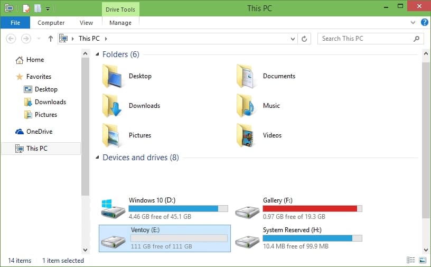Image resolution: width=431 pixels, height=267 pixels.
Task: Collapse the Devices and drives group
Action: (x=97, y=158)
